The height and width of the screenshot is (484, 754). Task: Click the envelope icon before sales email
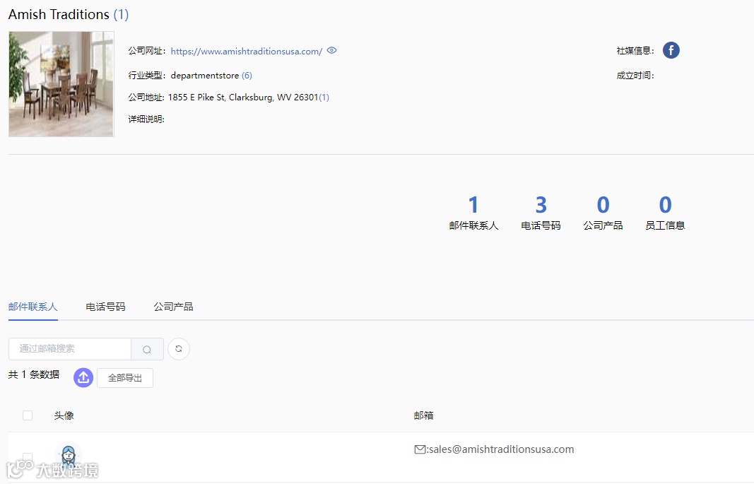pyautogui.click(x=420, y=449)
